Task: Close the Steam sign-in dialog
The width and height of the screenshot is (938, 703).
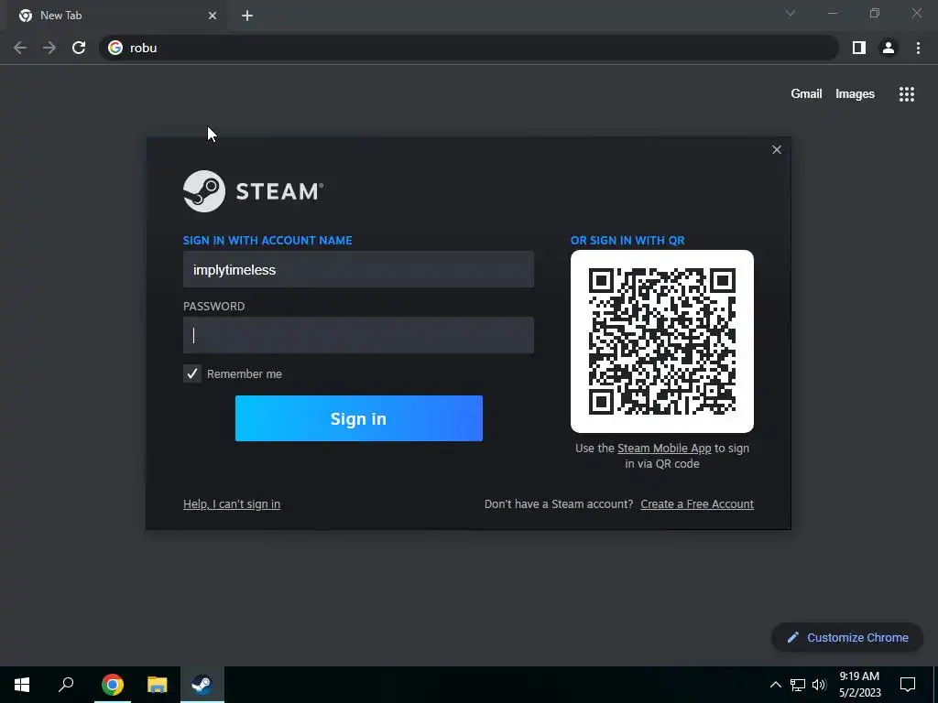Action: point(777,149)
